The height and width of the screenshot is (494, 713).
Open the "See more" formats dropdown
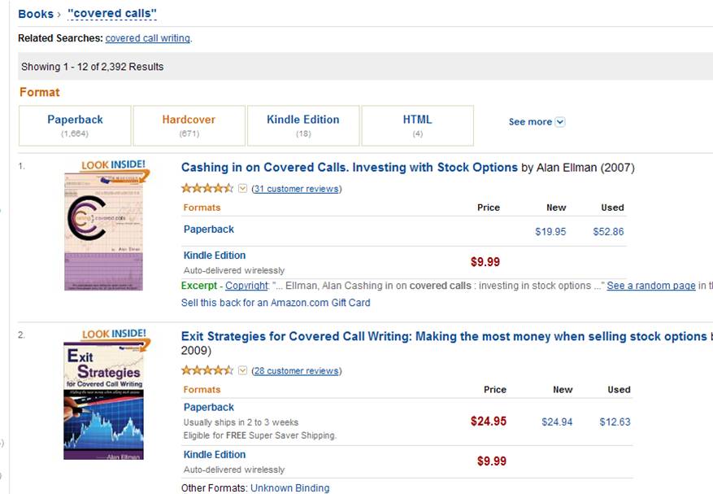[x=535, y=121]
